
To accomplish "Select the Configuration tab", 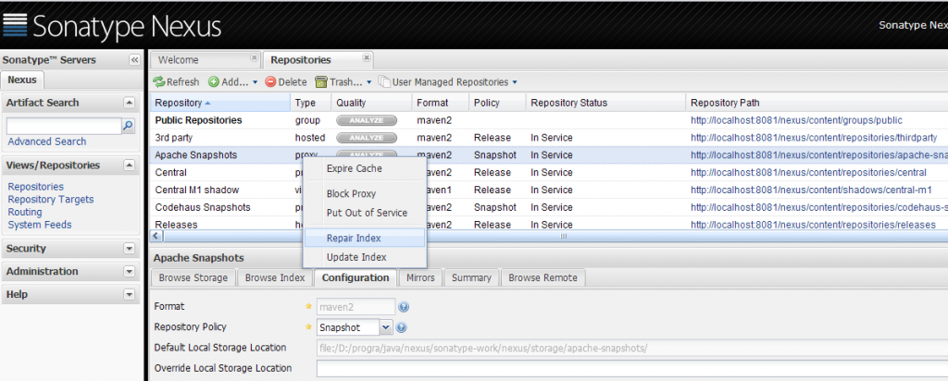I will tap(355, 277).
